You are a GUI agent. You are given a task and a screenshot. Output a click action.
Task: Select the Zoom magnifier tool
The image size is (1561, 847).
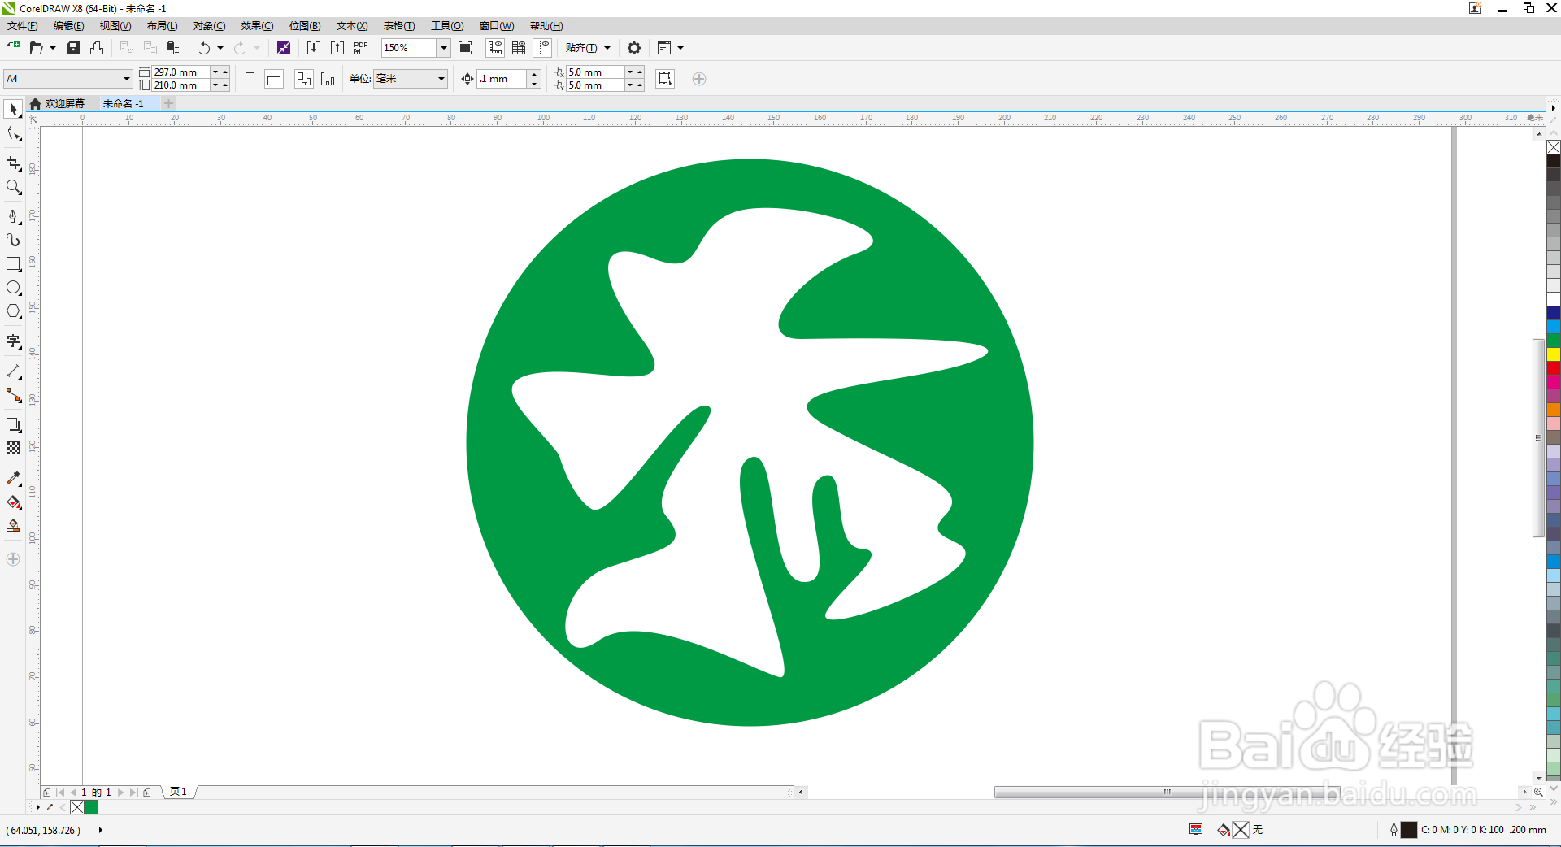click(x=13, y=187)
